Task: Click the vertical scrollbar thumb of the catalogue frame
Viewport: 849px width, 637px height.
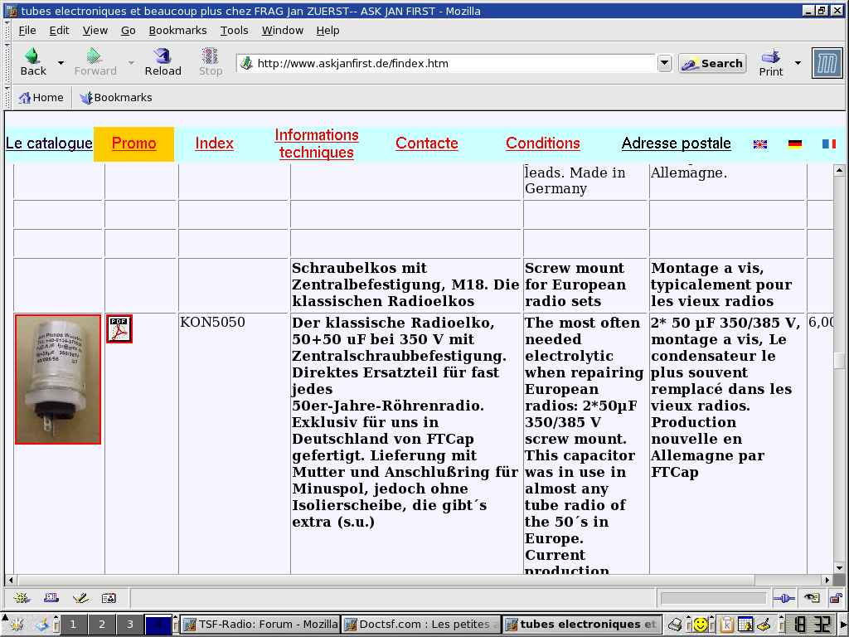Action: [x=839, y=360]
